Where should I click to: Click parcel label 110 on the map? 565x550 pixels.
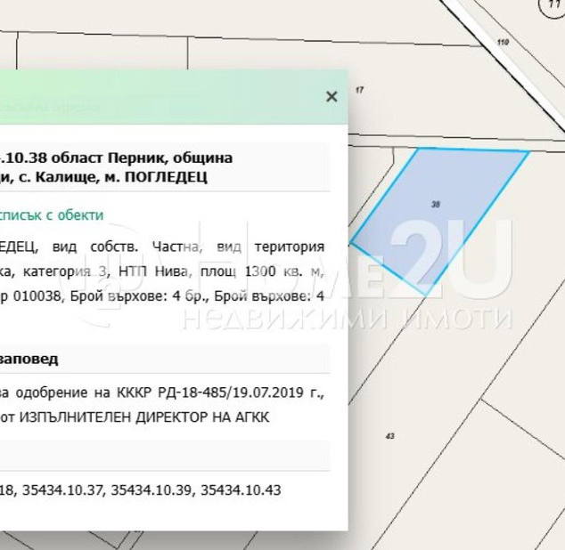(503, 42)
